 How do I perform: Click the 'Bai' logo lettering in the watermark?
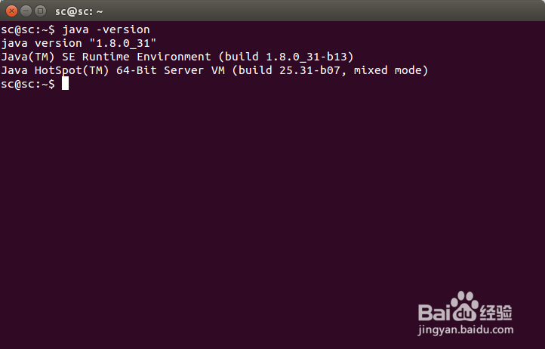tap(434, 312)
